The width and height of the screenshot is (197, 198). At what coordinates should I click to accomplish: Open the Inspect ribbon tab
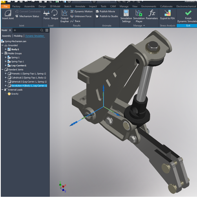93,6
